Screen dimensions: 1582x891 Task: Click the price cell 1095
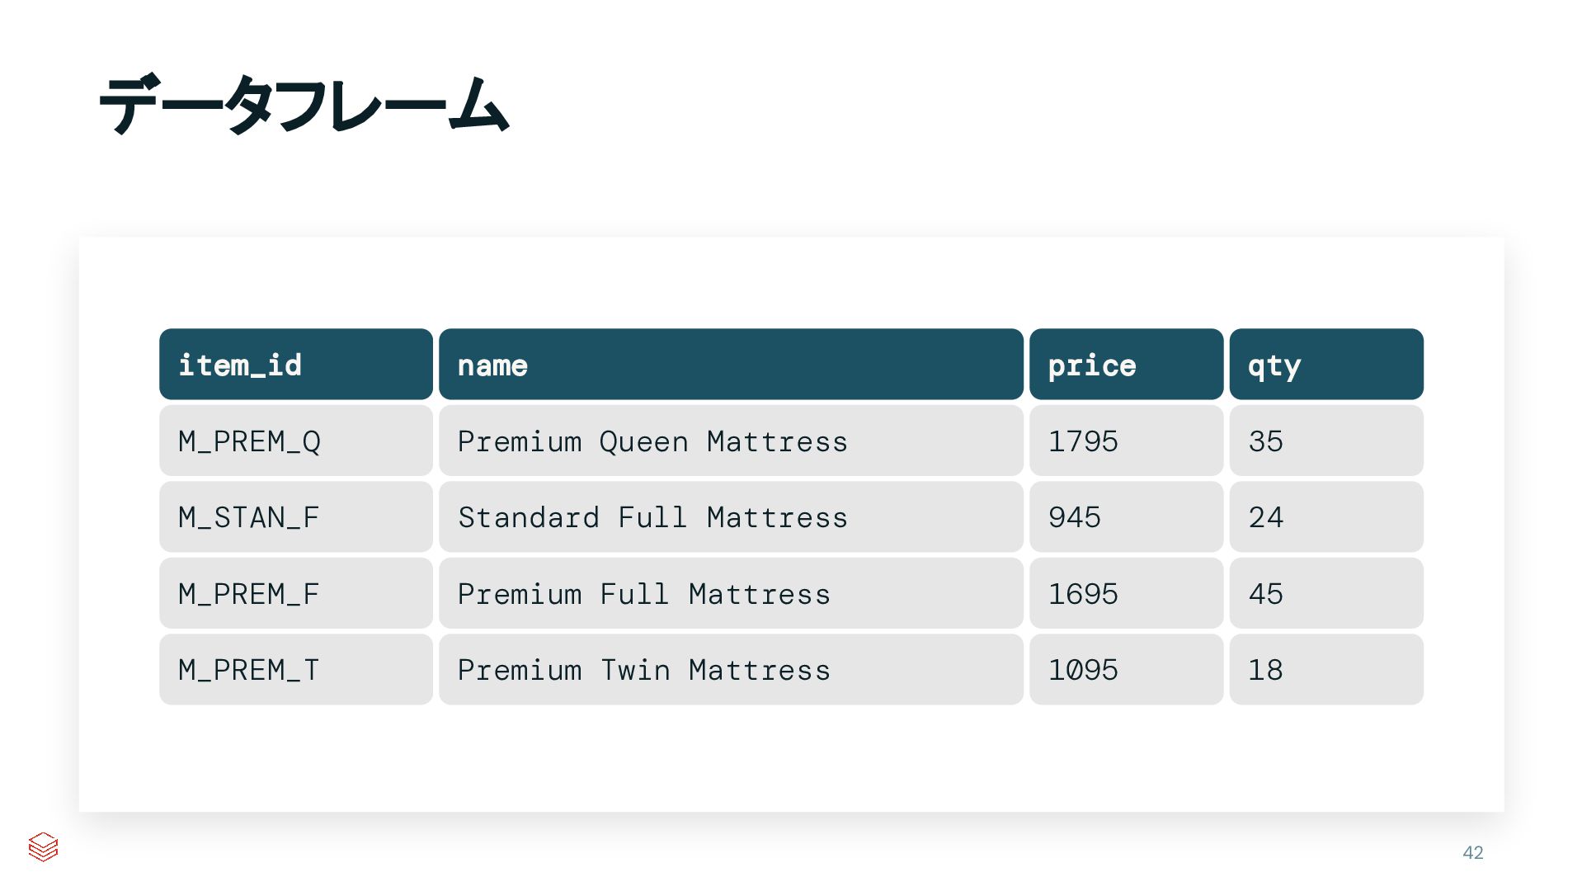click(x=1125, y=670)
